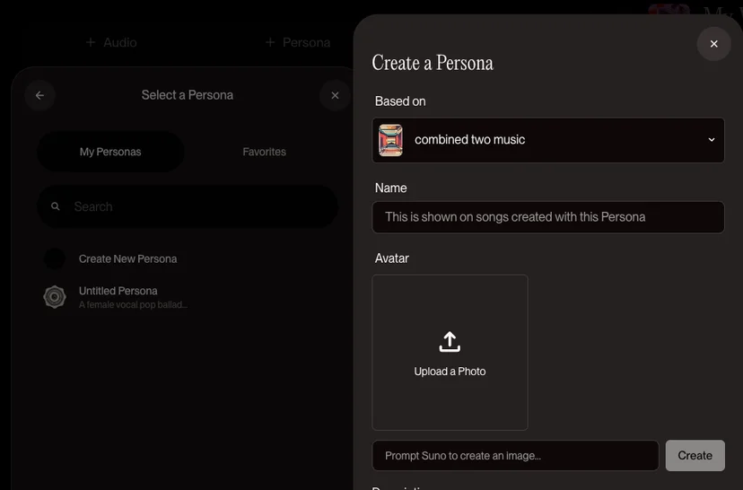Open the combined two music dropdown
The height and width of the screenshot is (490, 743).
[548, 140]
